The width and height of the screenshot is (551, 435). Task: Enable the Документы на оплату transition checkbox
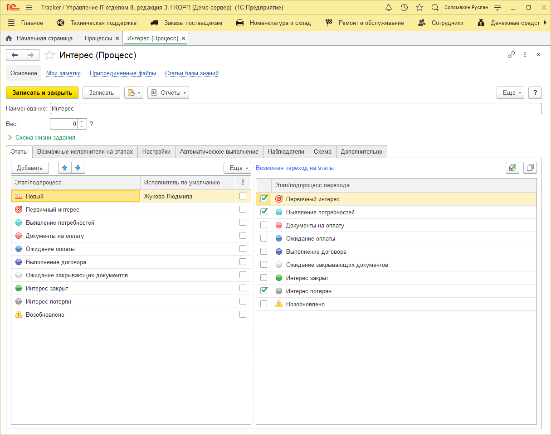(x=264, y=225)
